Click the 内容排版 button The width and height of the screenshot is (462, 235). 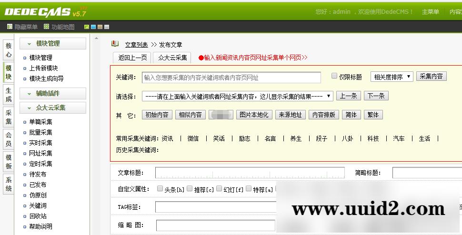pyautogui.click(x=324, y=115)
